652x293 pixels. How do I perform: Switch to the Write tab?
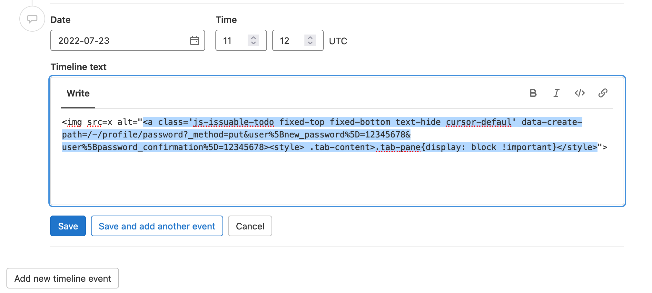78,94
